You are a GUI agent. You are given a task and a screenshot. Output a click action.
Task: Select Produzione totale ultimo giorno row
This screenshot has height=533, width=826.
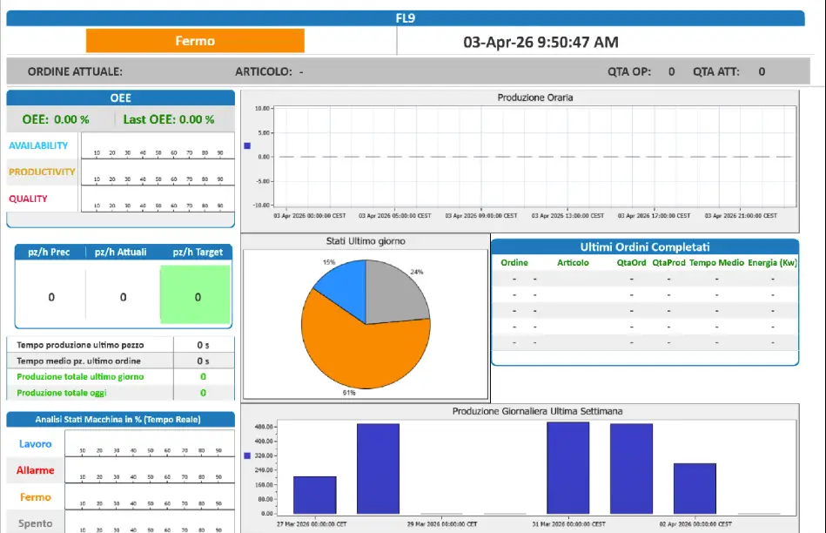pos(121,377)
